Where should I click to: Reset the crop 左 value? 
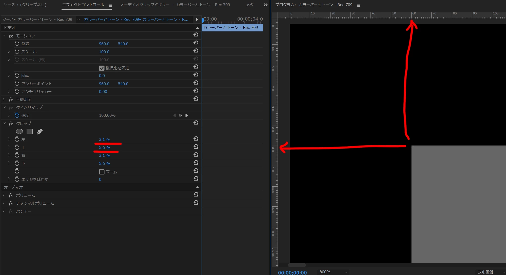click(x=196, y=139)
